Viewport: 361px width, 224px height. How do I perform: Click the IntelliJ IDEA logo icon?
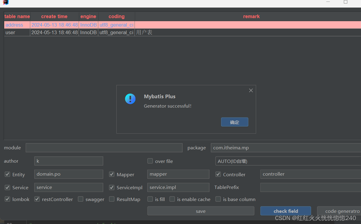[5, 2]
